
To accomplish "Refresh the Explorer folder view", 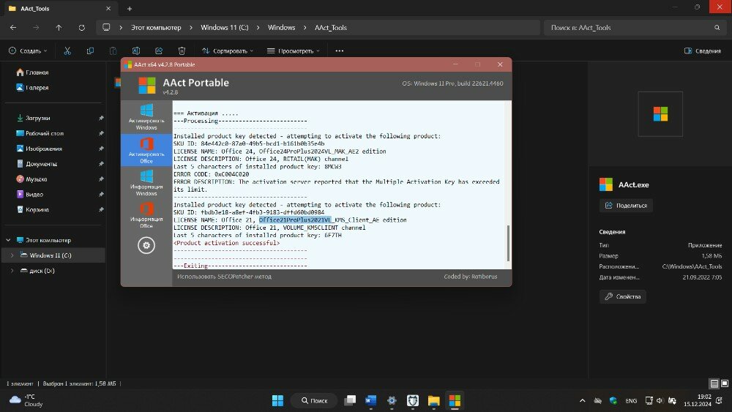I will click(82, 28).
